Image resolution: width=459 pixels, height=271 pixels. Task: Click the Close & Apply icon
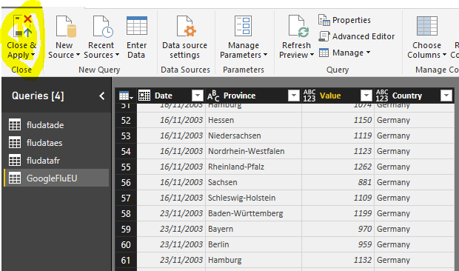[x=23, y=27]
